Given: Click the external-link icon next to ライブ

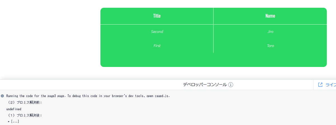Looking at the screenshot, I should tap(320, 85).
